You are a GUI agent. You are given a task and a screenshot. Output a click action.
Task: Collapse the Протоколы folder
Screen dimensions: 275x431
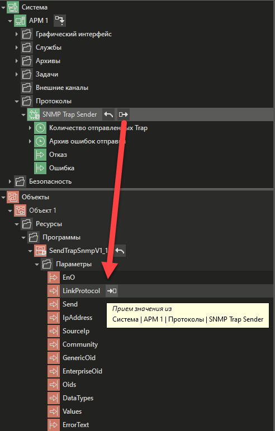[x=17, y=101]
